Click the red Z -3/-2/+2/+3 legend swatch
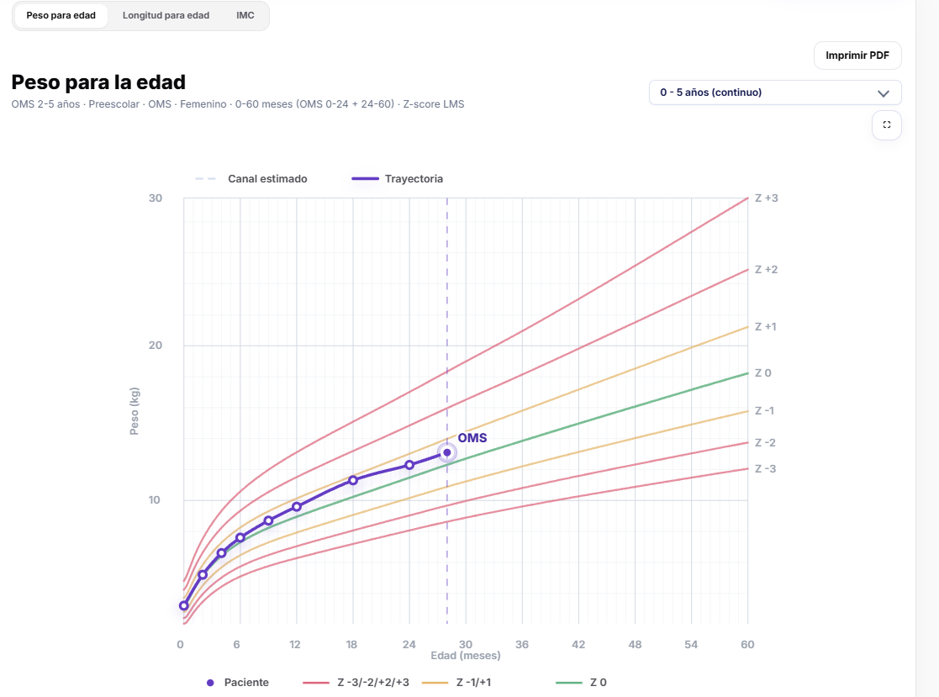 (x=315, y=683)
